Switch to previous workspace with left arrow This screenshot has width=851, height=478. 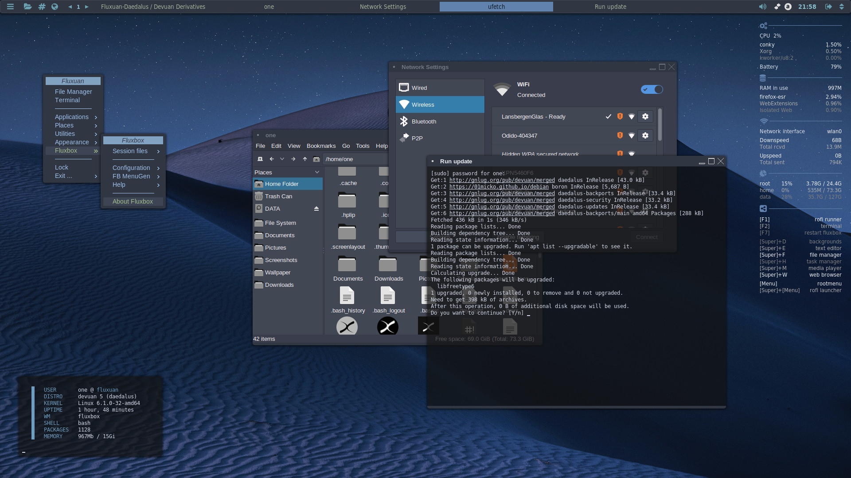[x=70, y=7]
